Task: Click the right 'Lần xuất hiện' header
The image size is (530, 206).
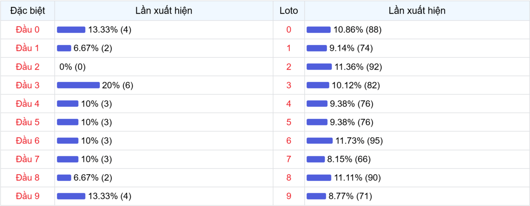Action: pyautogui.click(x=417, y=11)
